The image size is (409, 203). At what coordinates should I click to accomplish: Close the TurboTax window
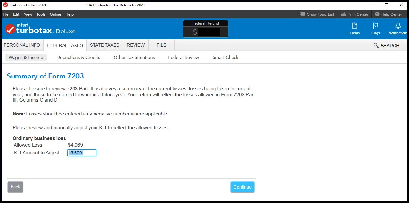(x=401, y=5)
